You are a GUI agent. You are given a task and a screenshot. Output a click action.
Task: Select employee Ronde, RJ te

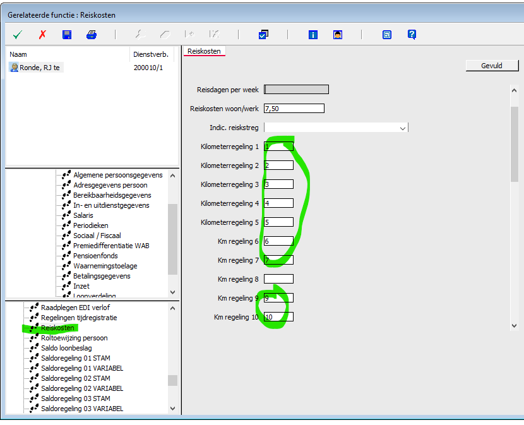pos(39,68)
